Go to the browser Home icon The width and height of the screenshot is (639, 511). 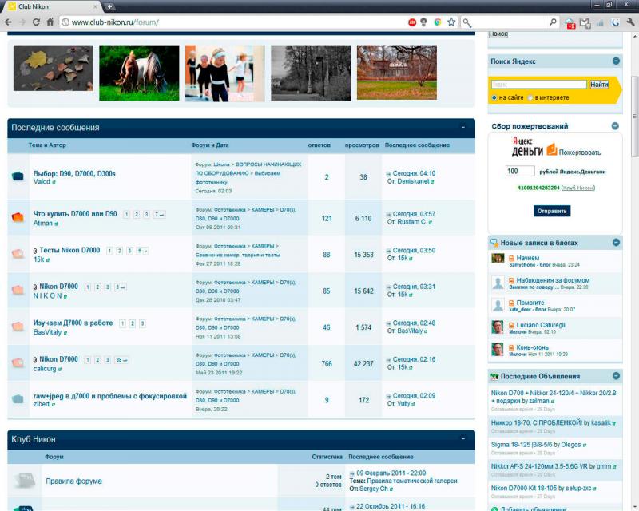[50, 22]
